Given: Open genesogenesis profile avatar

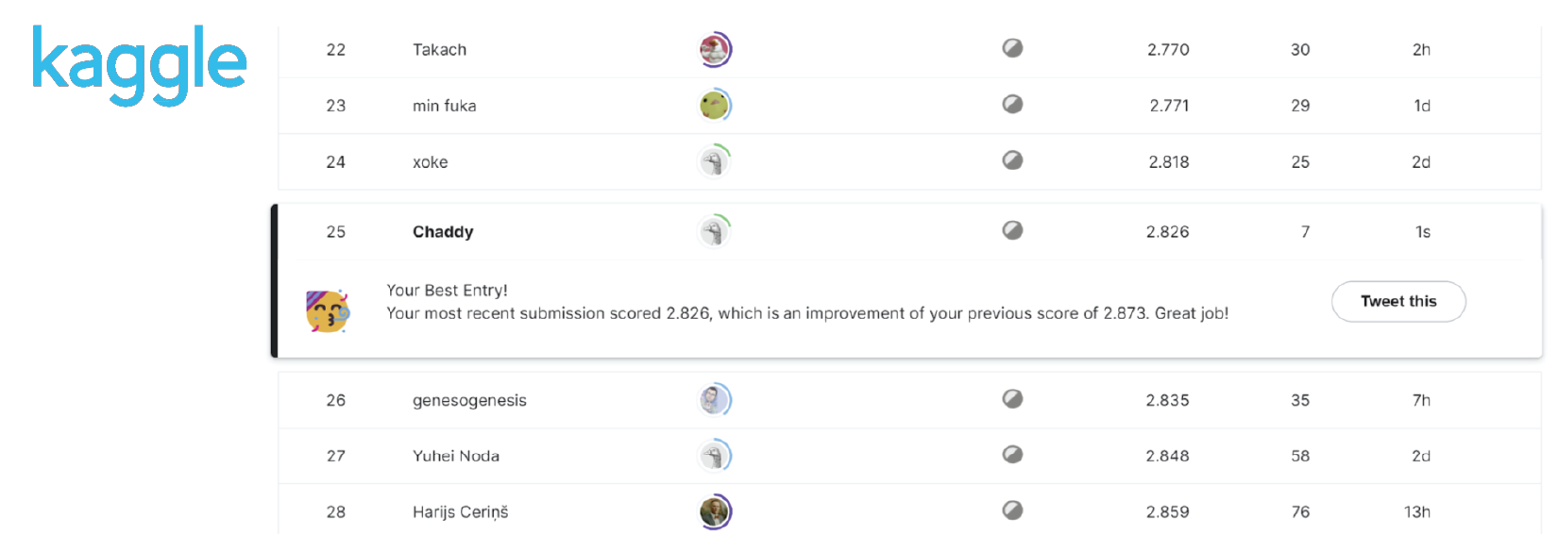Looking at the screenshot, I should pyautogui.click(x=715, y=400).
